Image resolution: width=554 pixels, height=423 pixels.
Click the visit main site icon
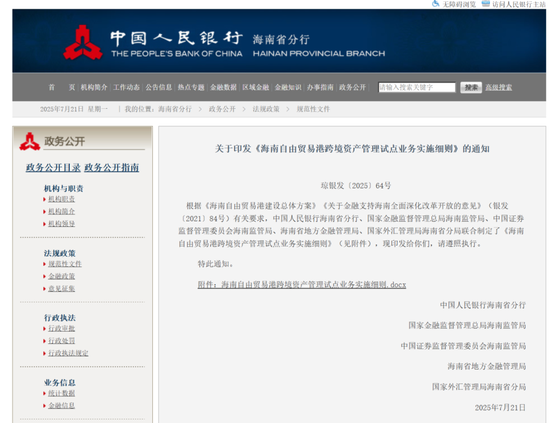(x=485, y=4)
